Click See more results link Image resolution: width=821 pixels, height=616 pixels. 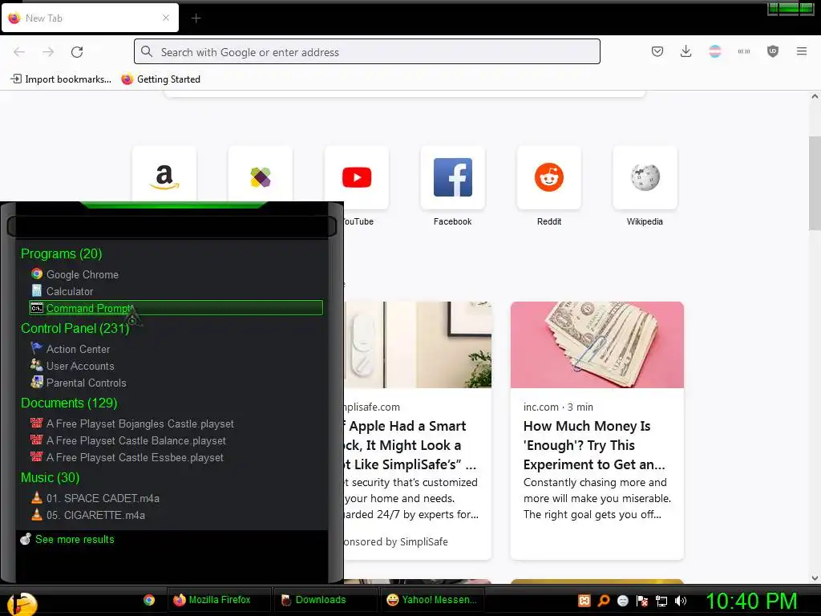point(75,539)
